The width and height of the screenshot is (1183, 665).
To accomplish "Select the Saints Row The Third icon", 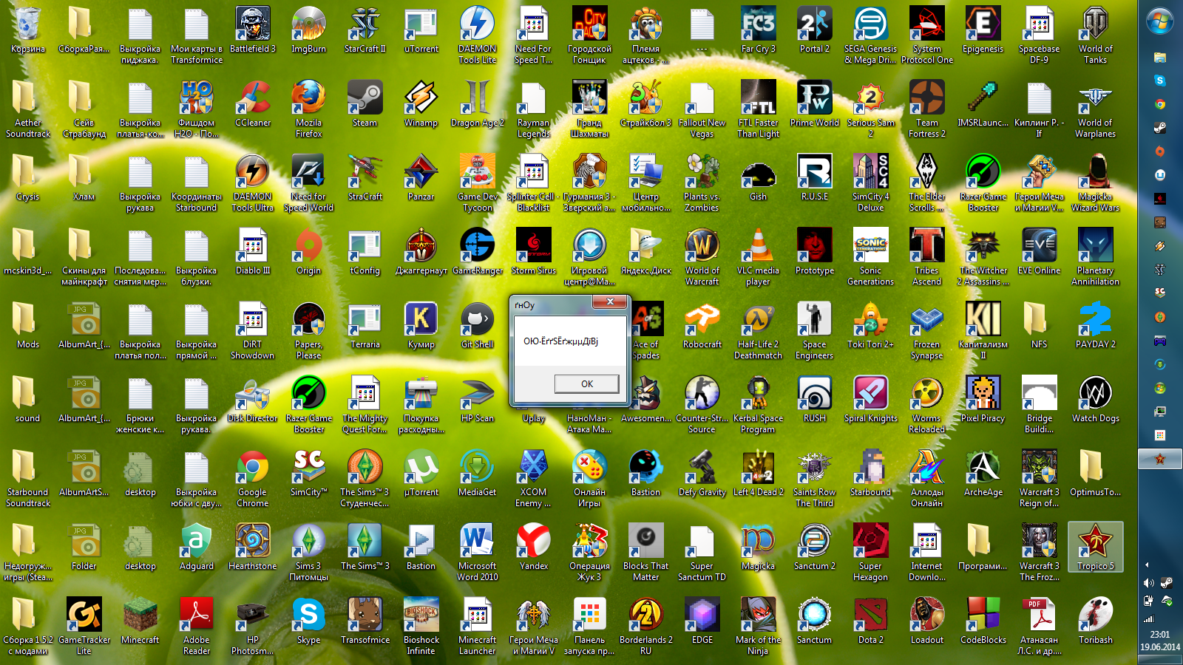I will (815, 479).
